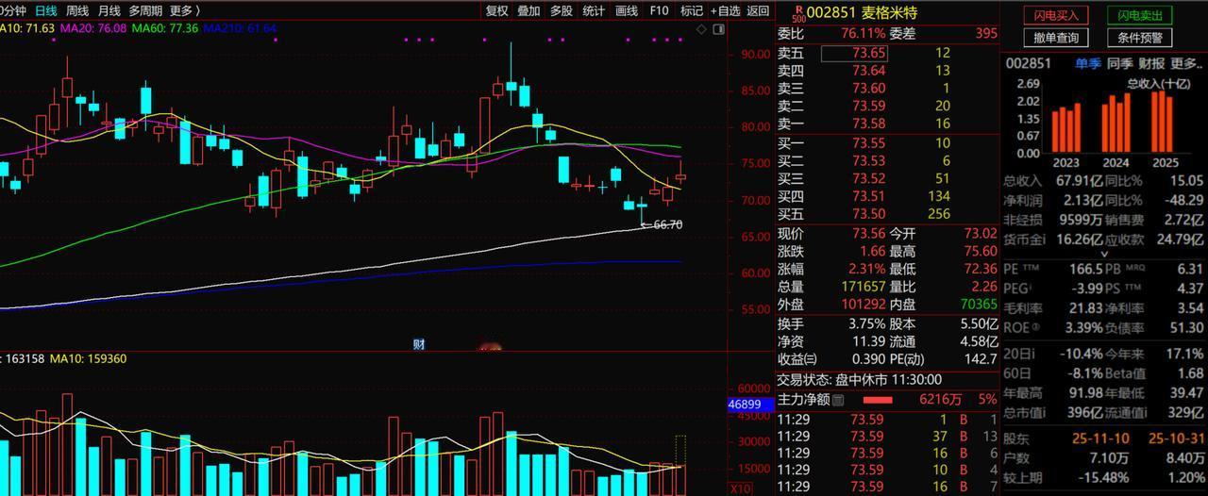Image resolution: width=1208 pixels, height=496 pixels.
Task: Click 闪电买入 quick buy button
Action: point(1056,15)
